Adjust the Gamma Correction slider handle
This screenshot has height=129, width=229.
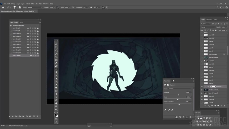tap(179, 104)
